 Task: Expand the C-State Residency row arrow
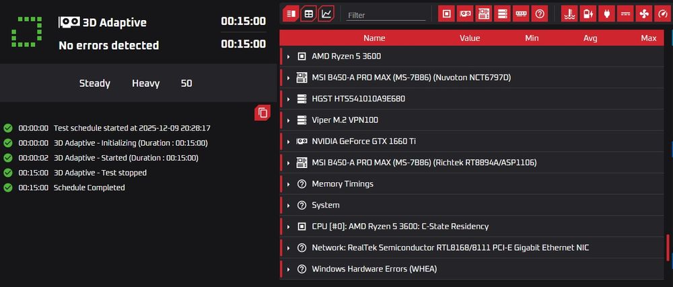click(x=289, y=227)
